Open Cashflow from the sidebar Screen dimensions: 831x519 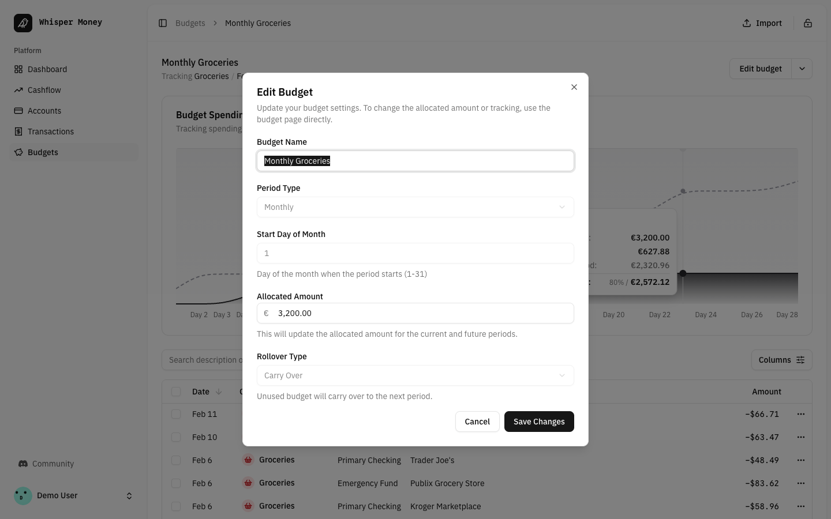coord(19,90)
